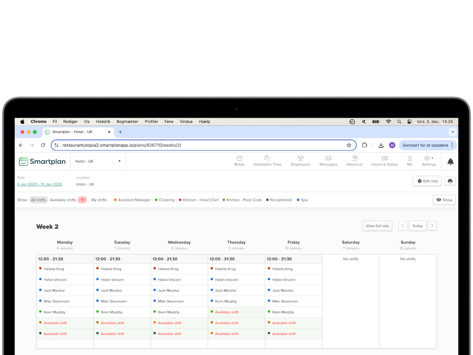The image size is (473, 355).
Task: Go to next week with right chevron
Action: click(x=432, y=226)
